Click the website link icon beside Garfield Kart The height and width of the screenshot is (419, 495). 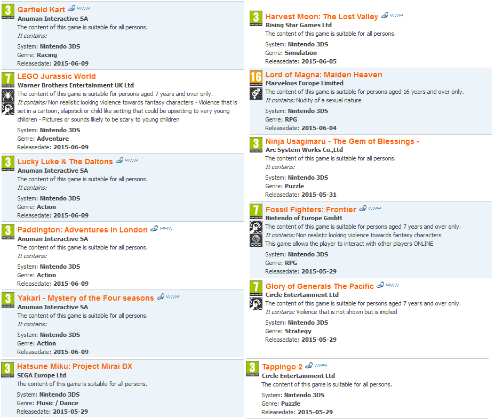(x=71, y=8)
